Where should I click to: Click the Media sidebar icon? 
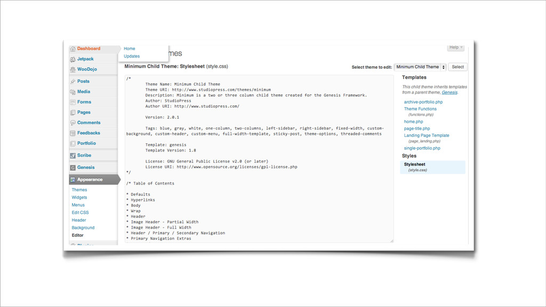73,92
